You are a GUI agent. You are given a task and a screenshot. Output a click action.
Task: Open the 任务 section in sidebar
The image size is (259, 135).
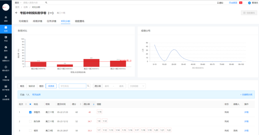point(6,29)
